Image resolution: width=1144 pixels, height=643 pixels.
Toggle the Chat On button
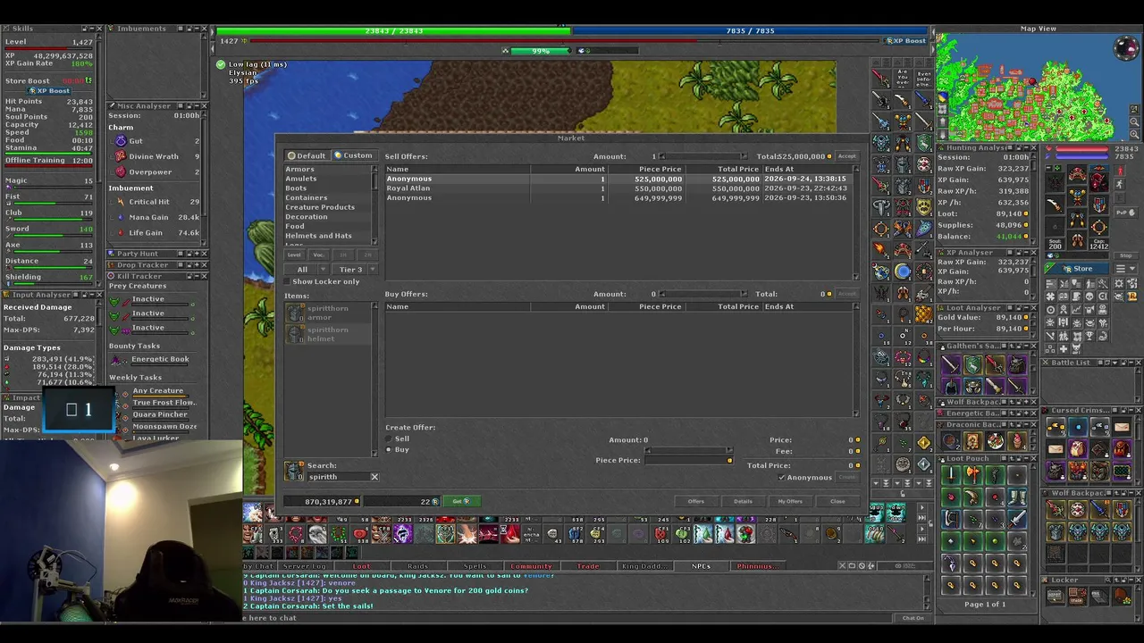pos(913,618)
